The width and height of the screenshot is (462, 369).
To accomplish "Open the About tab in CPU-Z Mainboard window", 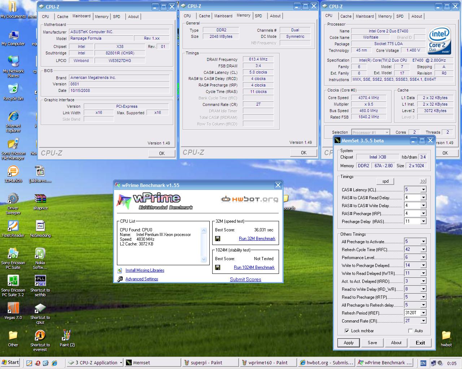I will tap(133, 17).
